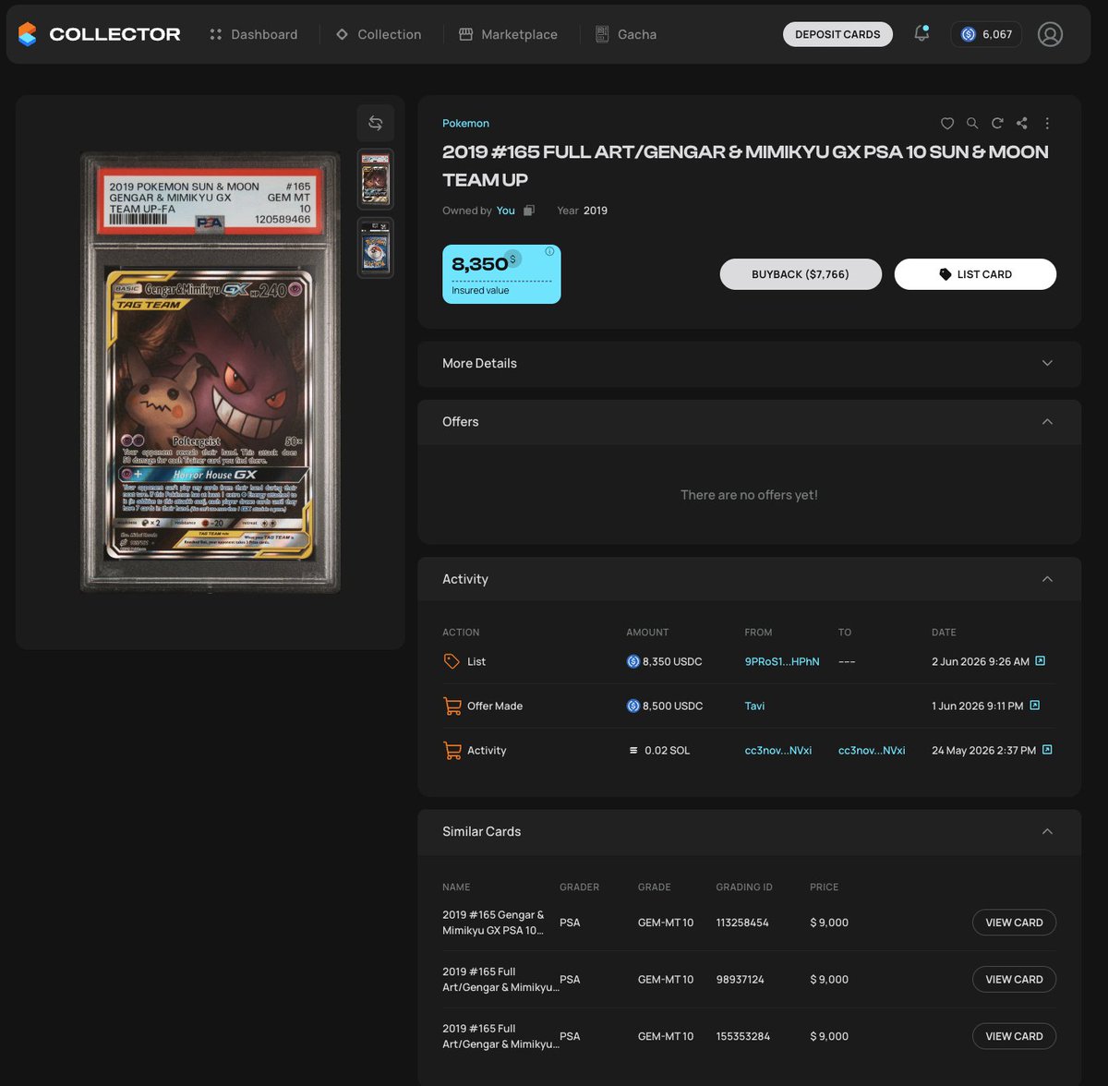Click the DEPOSIT CARDS button
The height and width of the screenshot is (1086, 1108).
(x=837, y=34)
